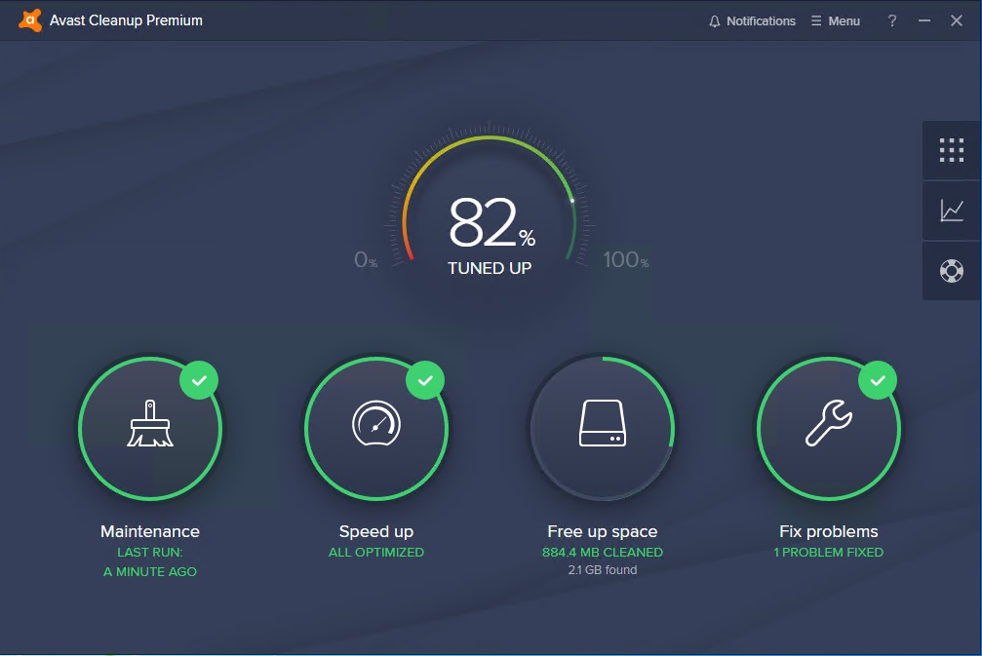
Task: Click the '2.1 GB found' text
Action: (603, 569)
